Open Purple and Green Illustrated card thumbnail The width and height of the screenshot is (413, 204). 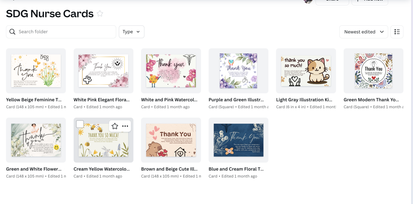click(x=238, y=71)
